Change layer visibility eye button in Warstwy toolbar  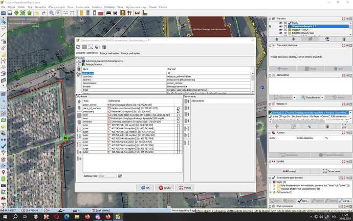coord(327,39)
